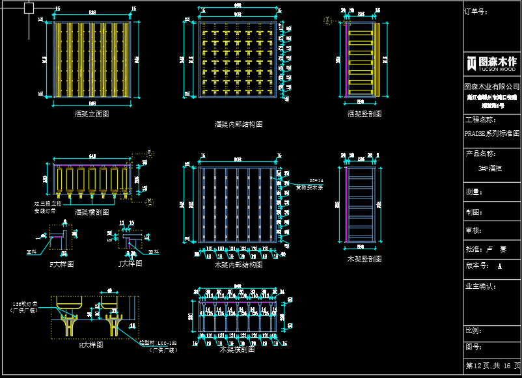Image resolution: width=522 pixels, height=378 pixels.
Task: Click the 业主确认 owner confirmation field
Action: (480, 286)
